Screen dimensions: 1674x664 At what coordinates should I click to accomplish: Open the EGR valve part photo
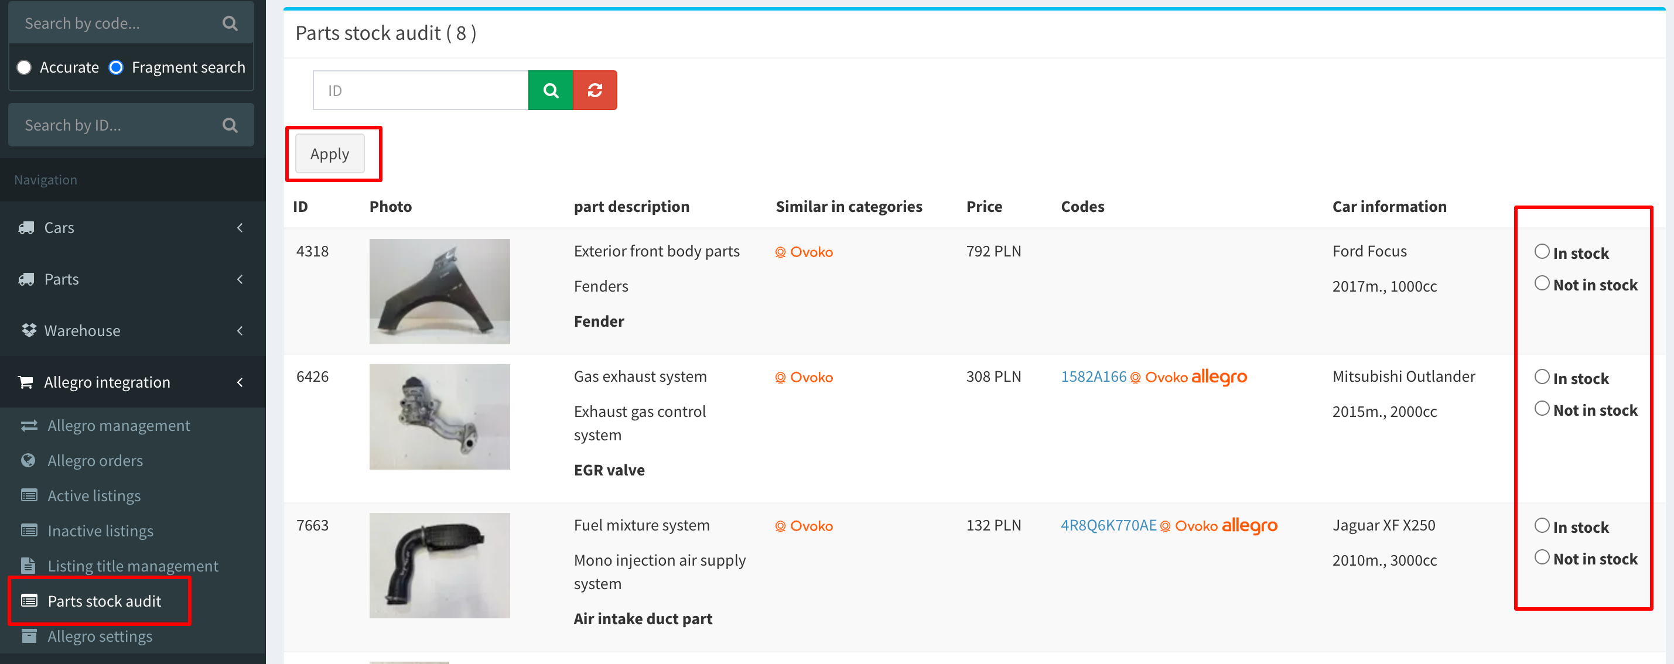tap(439, 416)
